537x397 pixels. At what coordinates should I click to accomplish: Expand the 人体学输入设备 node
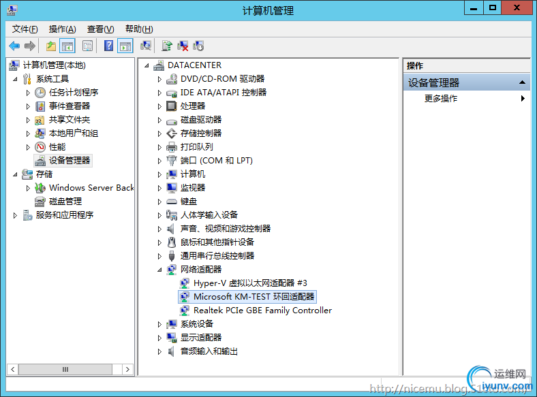pyautogui.click(x=159, y=215)
